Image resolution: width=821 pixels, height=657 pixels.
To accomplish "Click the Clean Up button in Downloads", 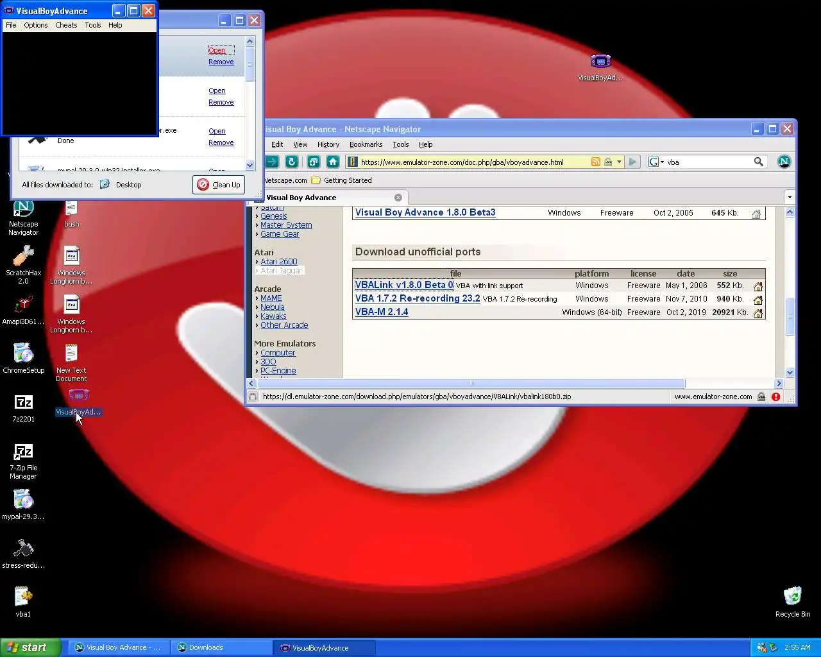I will coord(219,185).
